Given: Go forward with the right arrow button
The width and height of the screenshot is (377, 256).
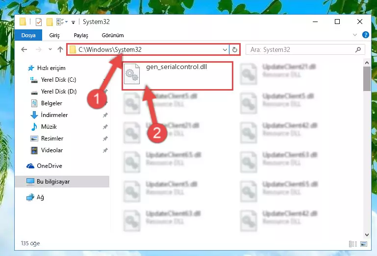Looking at the screenshot, I should tap(38, 49).
